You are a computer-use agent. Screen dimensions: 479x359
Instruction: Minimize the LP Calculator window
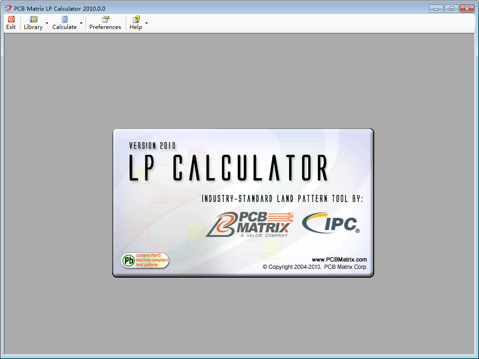tap(436, 9)
